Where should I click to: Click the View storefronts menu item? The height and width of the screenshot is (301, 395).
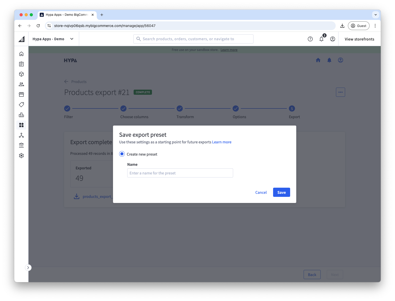tap(359, 39)
